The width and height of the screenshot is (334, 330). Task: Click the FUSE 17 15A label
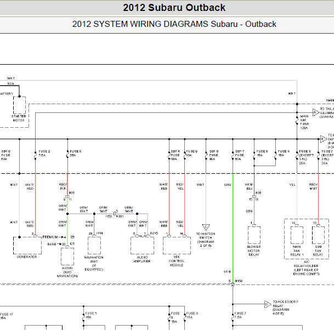pyautogui.click(x=7, y=316)
